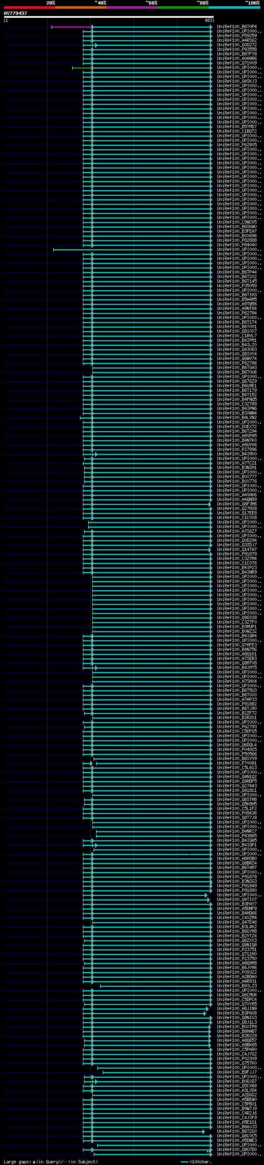The width and height of the screenshot is (264, 1165).
Task: Select hit UniRef100_P84040
Action: [x=236, y=245]
